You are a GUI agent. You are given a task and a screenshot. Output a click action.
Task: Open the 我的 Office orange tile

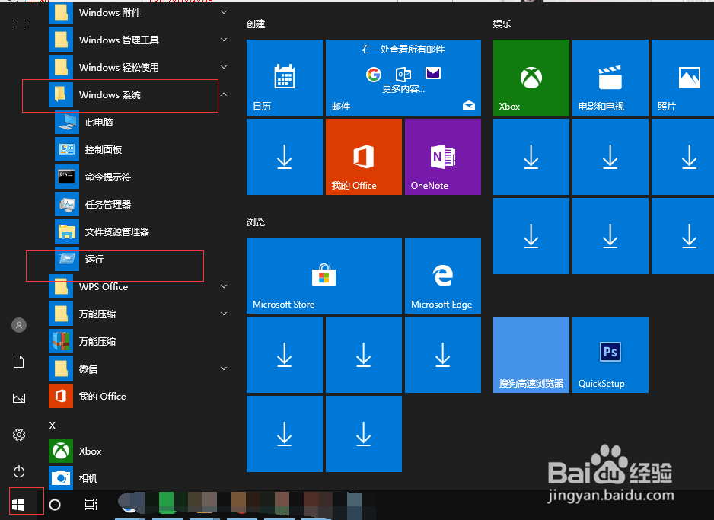(364, 157)
